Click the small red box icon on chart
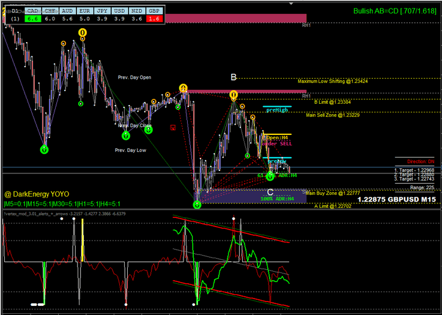This screenshot has height=315, width=442. pyautogui.click(x=173, y=128)
